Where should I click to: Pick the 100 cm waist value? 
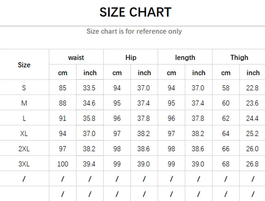(x=63, y=164)
